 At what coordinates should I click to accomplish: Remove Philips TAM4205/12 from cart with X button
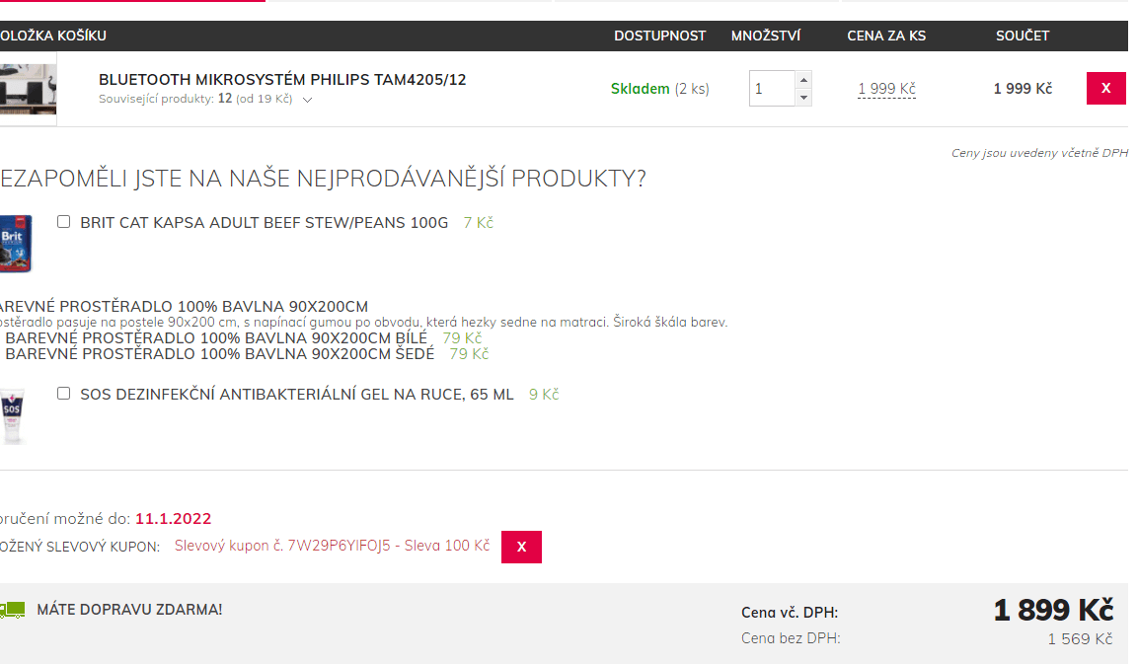1105,89
